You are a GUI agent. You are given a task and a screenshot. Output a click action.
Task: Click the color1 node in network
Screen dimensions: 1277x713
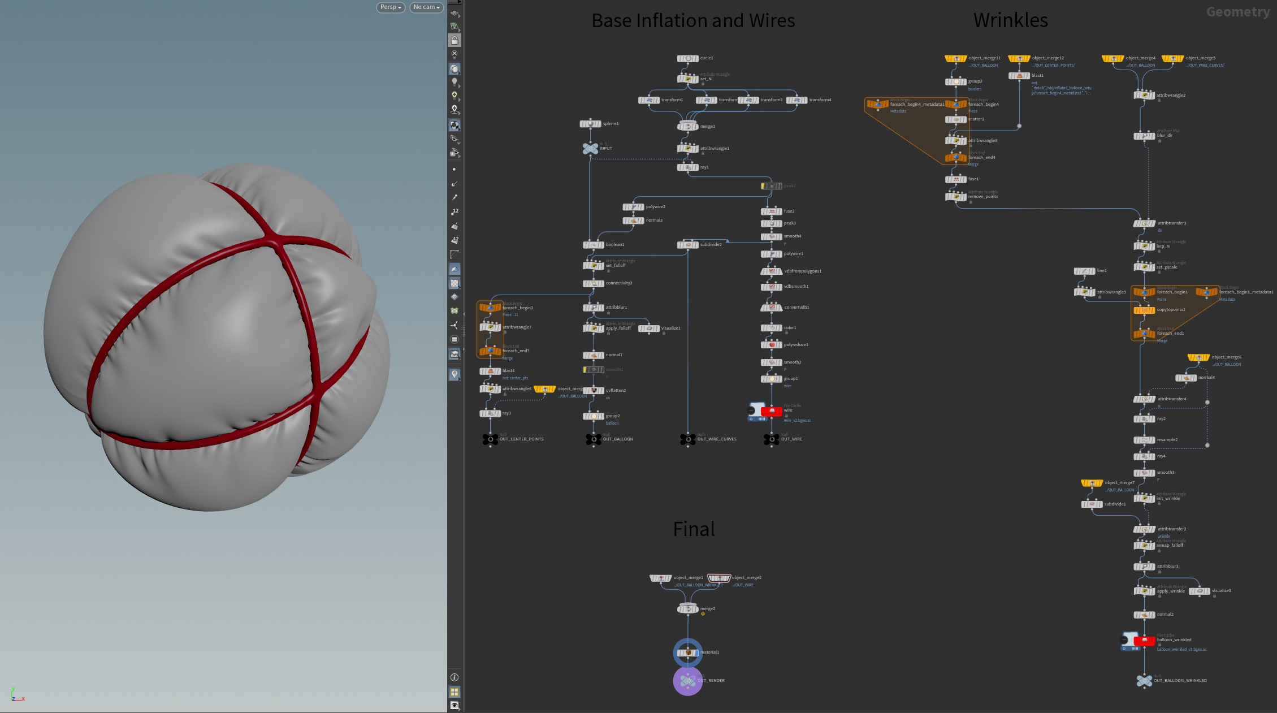[772, 328]
